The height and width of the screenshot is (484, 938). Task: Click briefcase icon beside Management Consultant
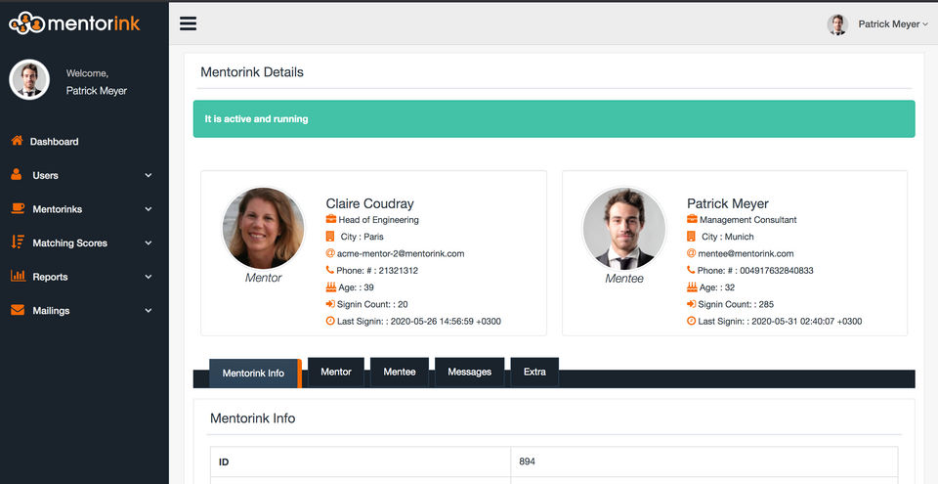pyautogui.click(x=692, y=219)
